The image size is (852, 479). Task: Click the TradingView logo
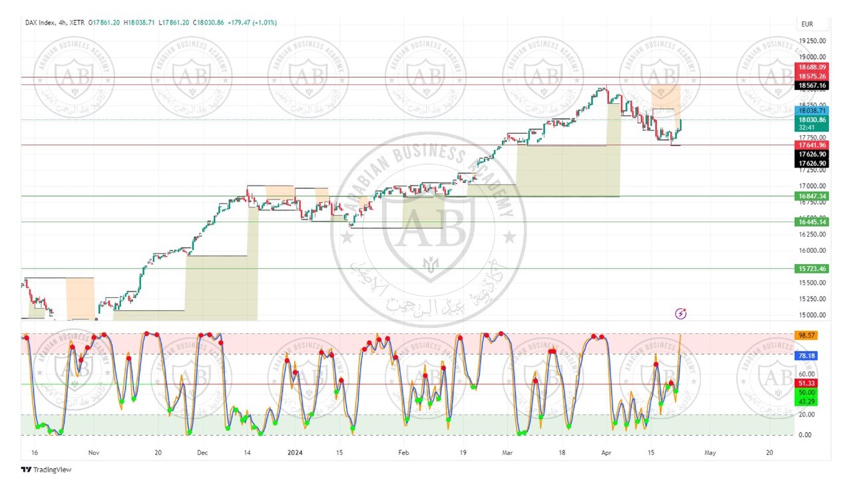(x=46, y=470)
